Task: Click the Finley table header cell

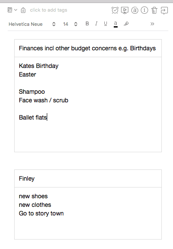Action: point(88,178)
